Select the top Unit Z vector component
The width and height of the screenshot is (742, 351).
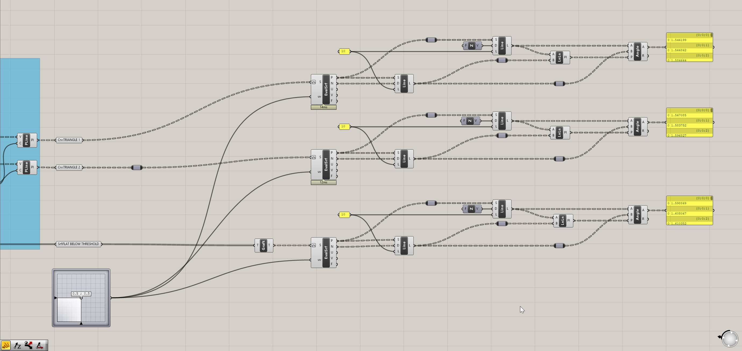coord(472,45)
